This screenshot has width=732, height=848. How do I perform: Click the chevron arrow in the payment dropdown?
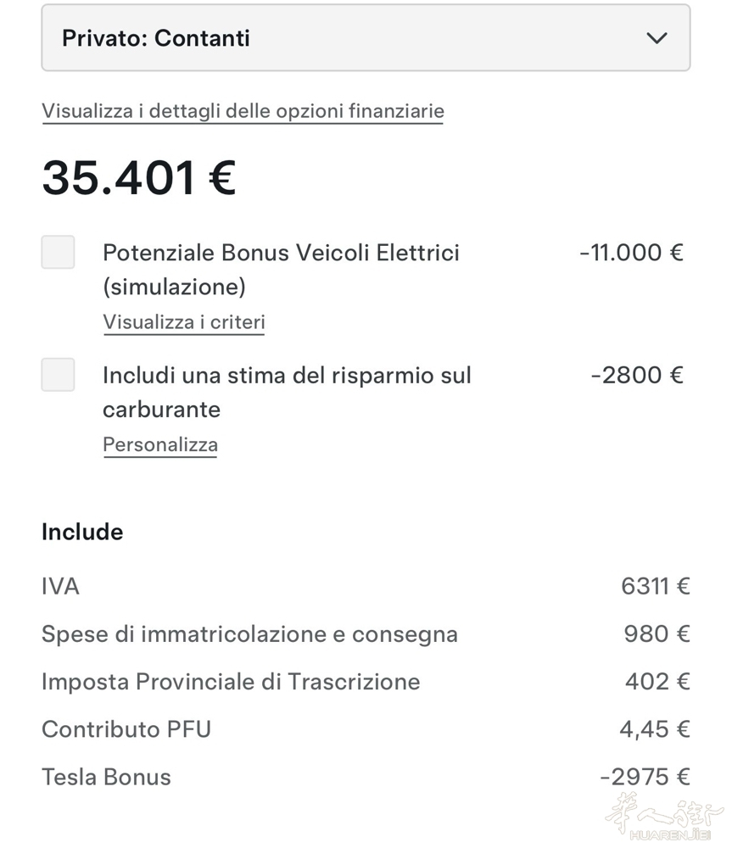point(657,38)
